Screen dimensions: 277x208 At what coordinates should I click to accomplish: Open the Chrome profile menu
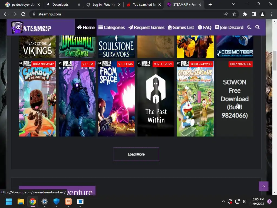pos(262,14)
